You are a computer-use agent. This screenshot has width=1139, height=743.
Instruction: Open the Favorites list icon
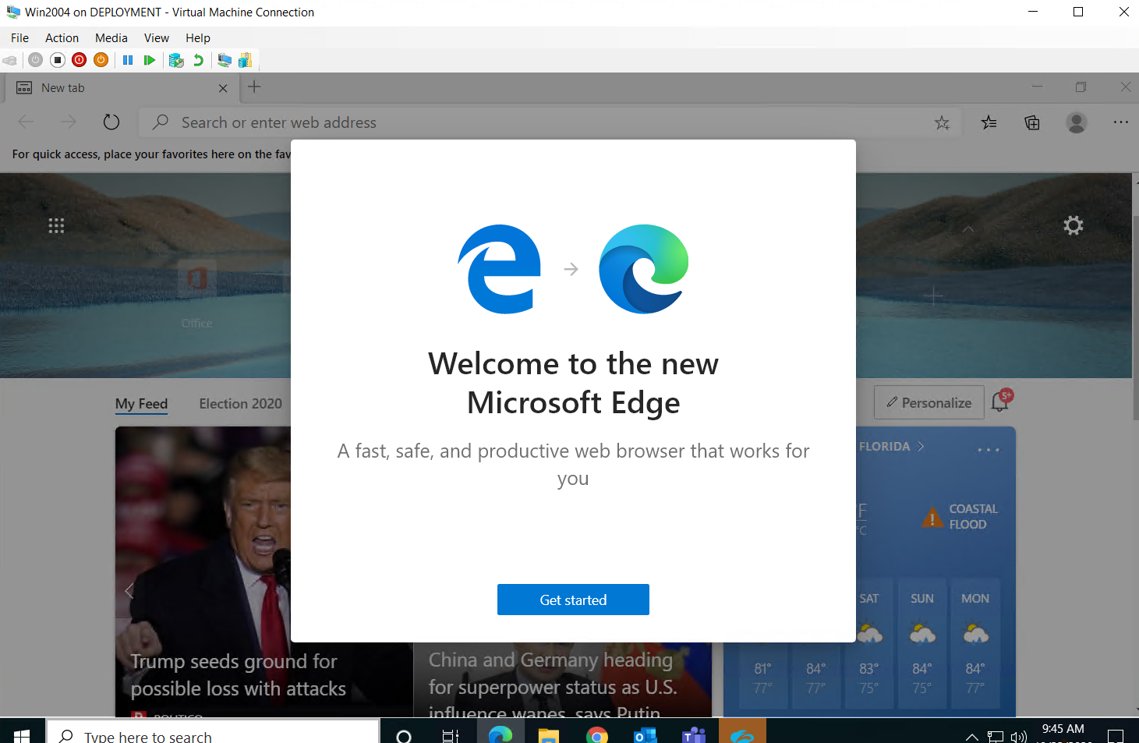click(989, 122)
